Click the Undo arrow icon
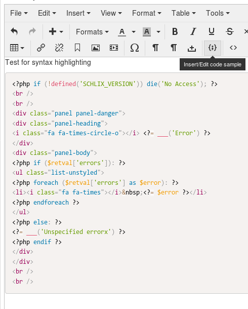Viewport: 248px width, 309px height. coord(14,31)
